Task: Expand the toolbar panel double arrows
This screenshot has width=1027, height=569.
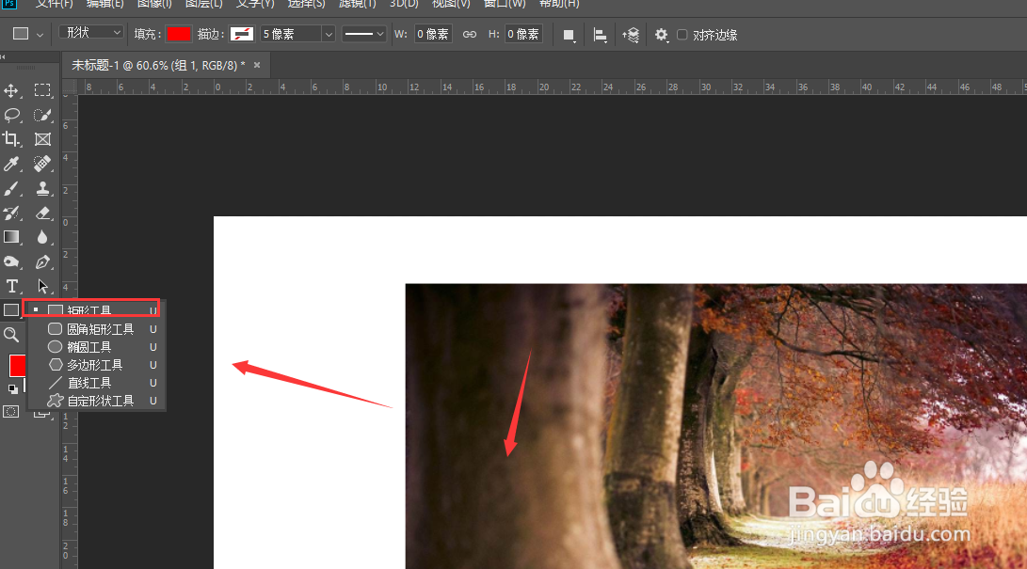Action: (3, 56)
